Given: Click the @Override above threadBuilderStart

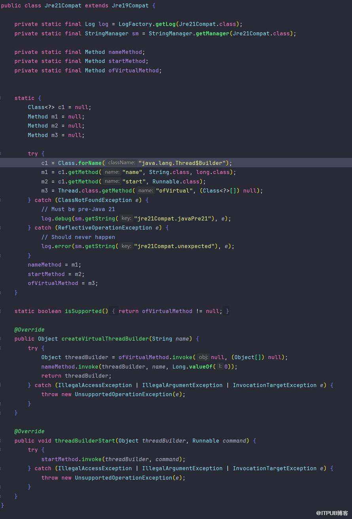Looking at the screenshot, I should [x=30, y=431].
